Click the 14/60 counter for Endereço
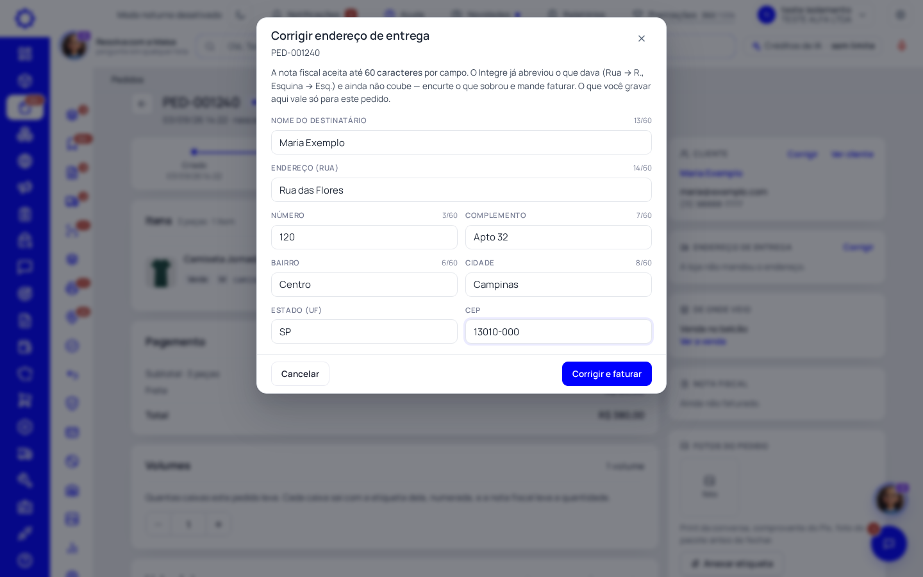Viewport: 923px width, 577px height. pos(642,168)
